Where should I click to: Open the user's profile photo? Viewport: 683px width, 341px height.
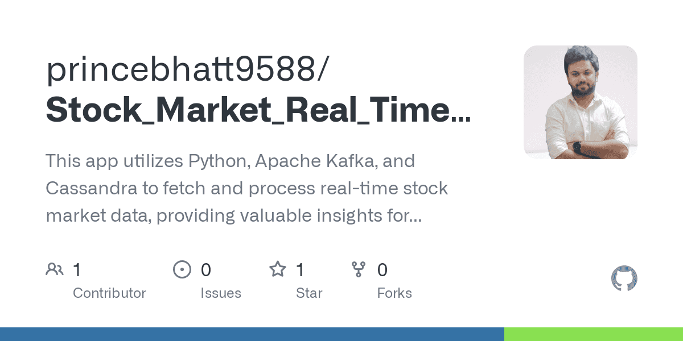click(581, 102)
